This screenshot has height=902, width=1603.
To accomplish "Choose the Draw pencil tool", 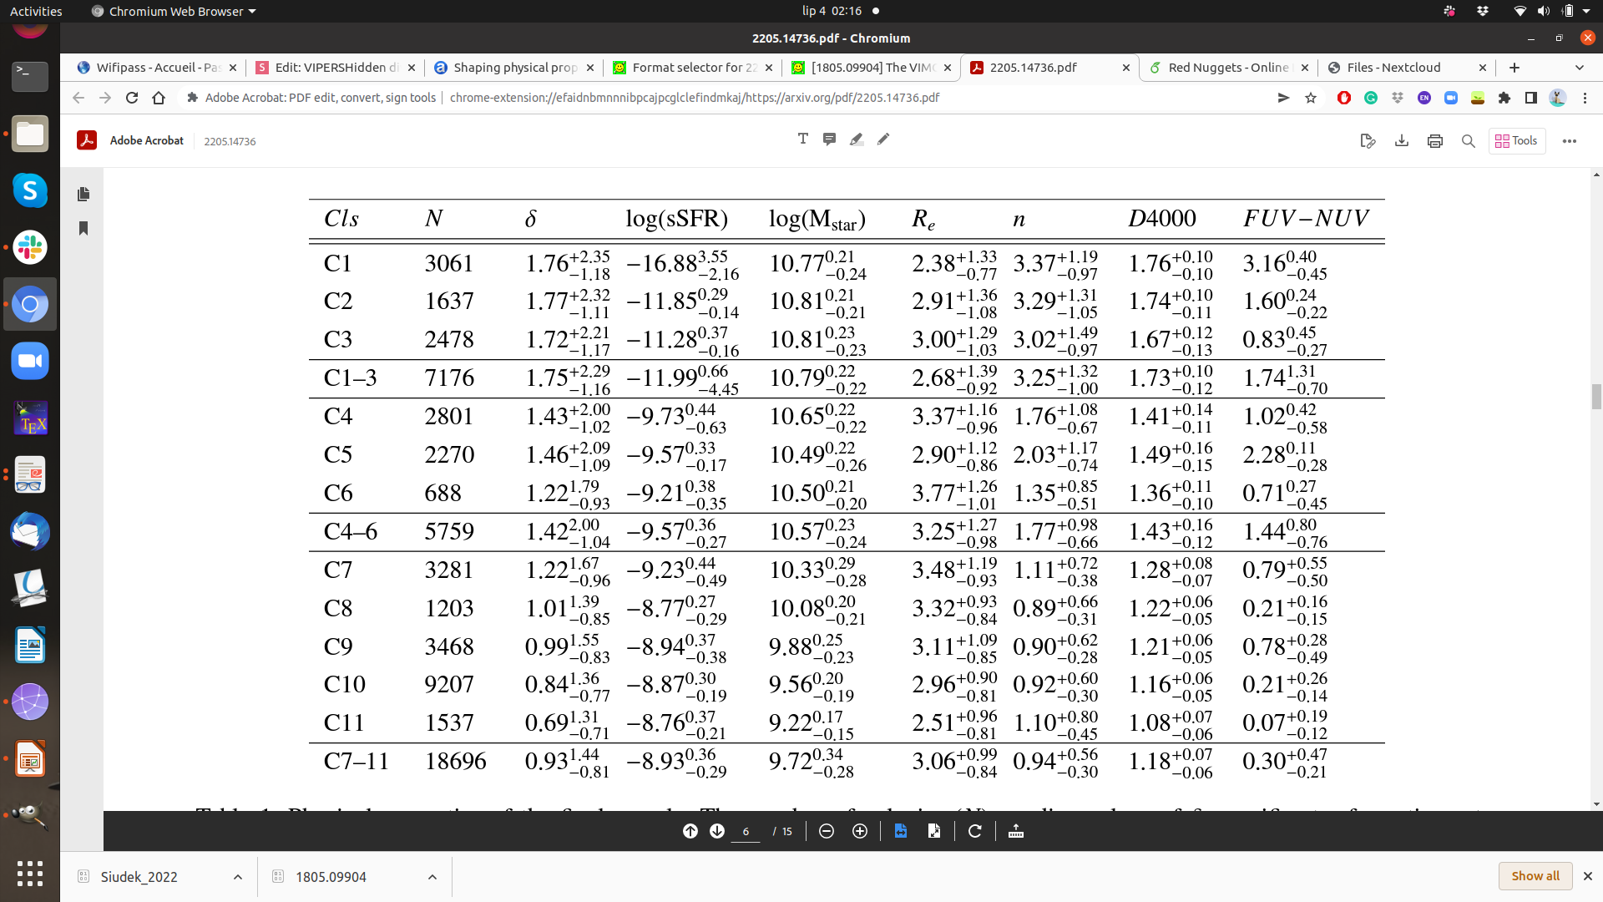I will coord(883,139).
